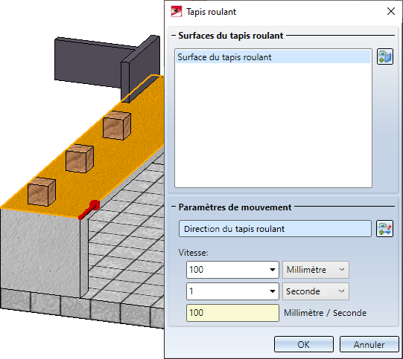This screenshot has height=359, width=403.
Task: Click the farthest wooden box on the belt
Action: click(117, 126)
